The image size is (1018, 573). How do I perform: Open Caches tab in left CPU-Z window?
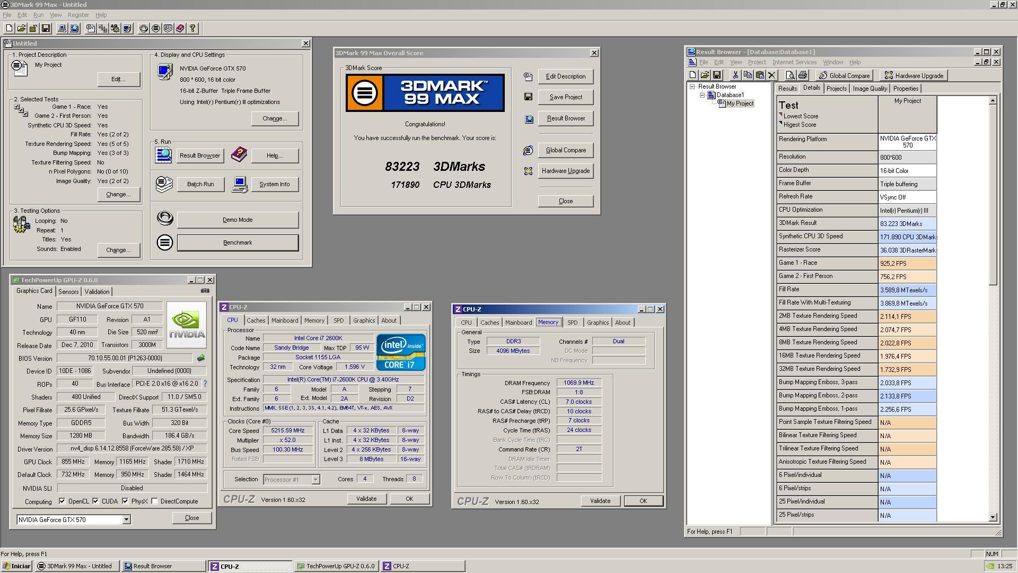tap(256, 320)
